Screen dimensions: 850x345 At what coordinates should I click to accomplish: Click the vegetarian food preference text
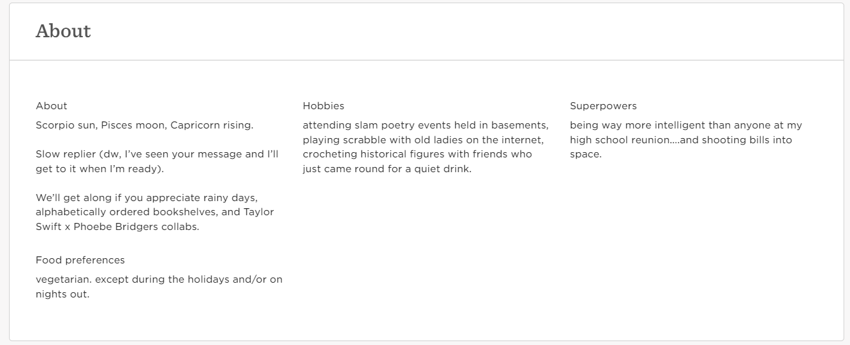click(x=159, y=287)
